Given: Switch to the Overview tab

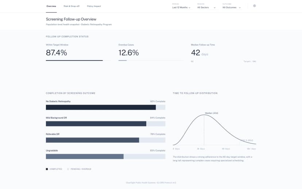Looking at the screenshot, I should 51,6.
